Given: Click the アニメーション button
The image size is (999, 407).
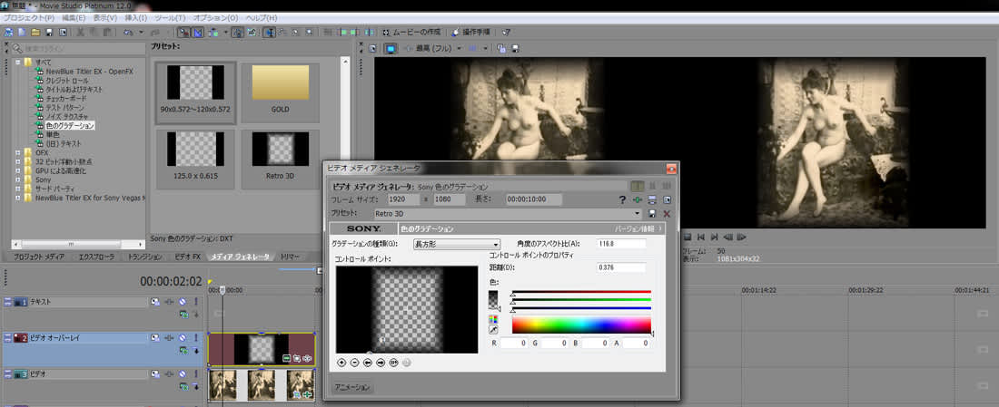Looking at the screenshot, I should coord(351,387).
